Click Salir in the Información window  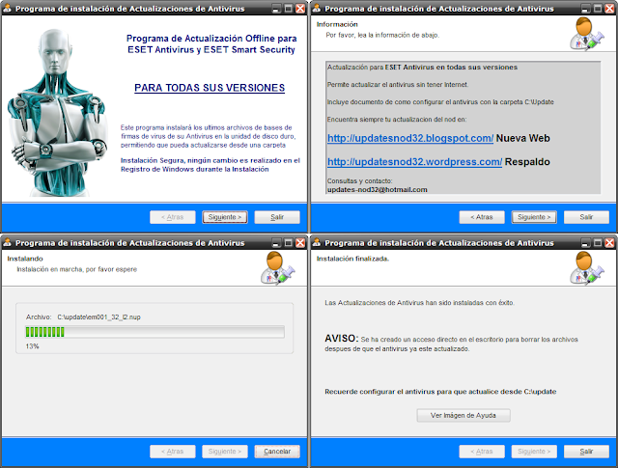(x=586, y=217)
